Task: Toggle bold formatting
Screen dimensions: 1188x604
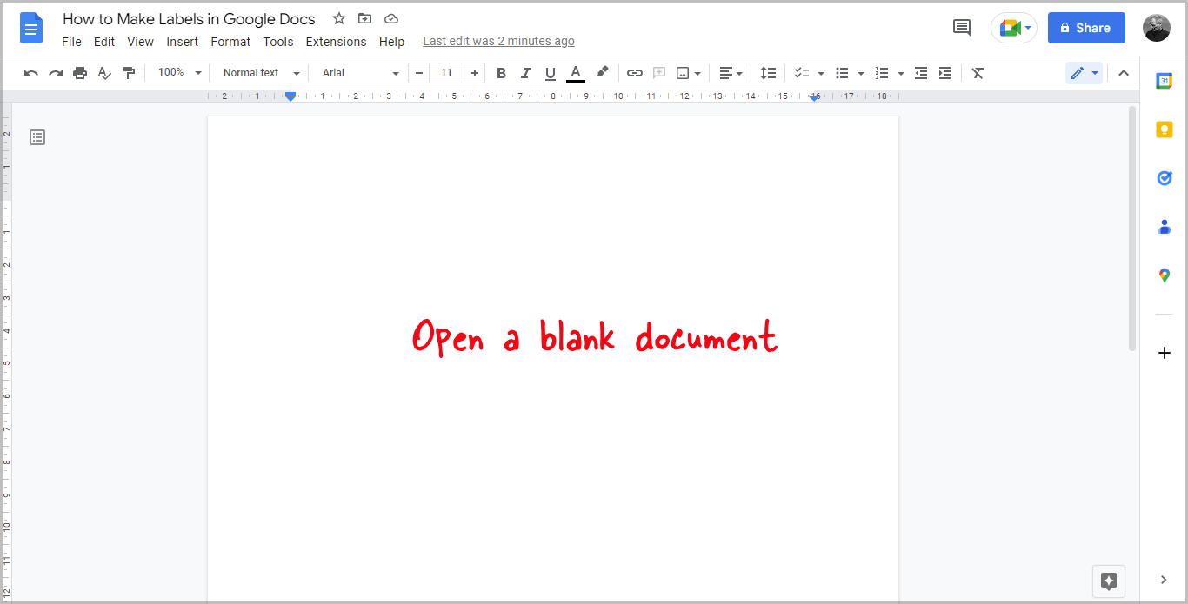Action: [501, 73]
